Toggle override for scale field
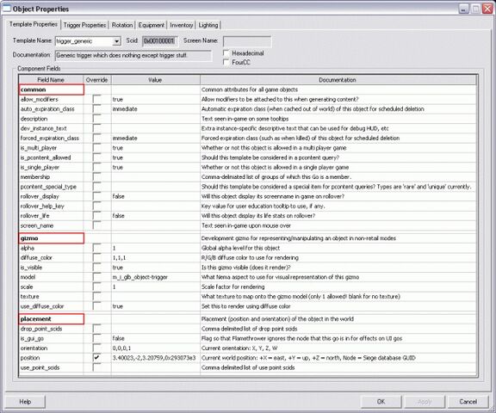Viewport: 496px width, 413px height. [x=96, y=287]
